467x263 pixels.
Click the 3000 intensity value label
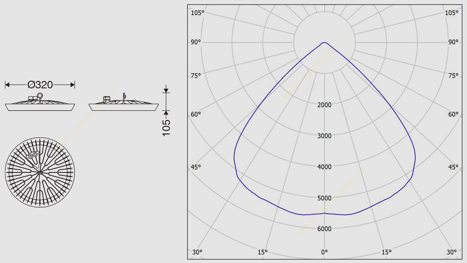pyautogui.click(x=325, y=136)
